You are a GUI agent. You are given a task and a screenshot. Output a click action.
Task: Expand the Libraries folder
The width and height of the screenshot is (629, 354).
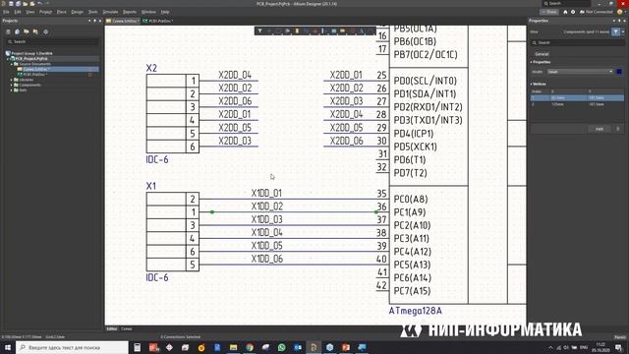tap(11, 80)
